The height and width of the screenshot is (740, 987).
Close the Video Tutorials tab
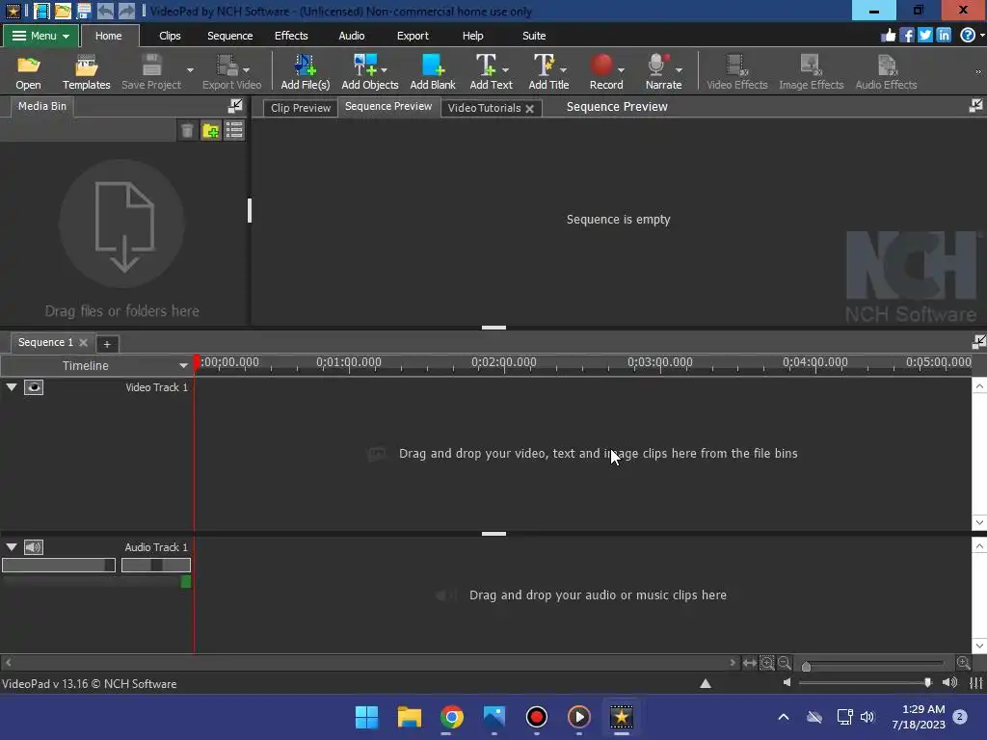pyautogui.click(x=530, y=108)
